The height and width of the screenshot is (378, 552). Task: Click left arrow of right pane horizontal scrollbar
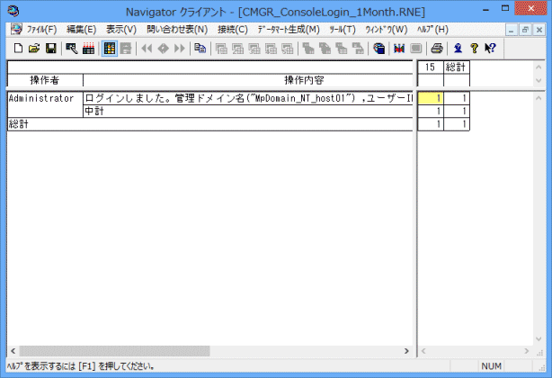point(423,351)
